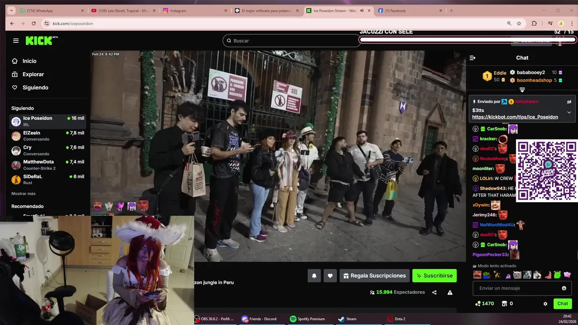Viewport: 578px width, 325px height.
Task: Click the heart follow button
Action: point(330,276)
